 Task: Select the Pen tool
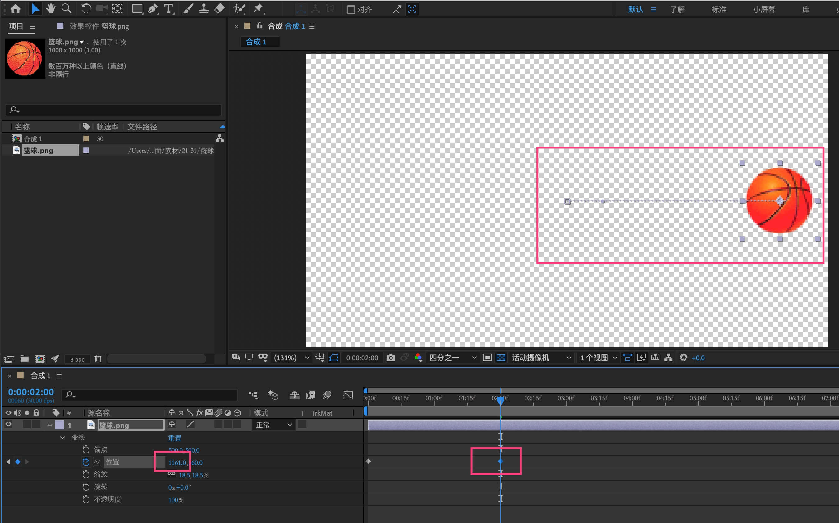pos(152,9)
